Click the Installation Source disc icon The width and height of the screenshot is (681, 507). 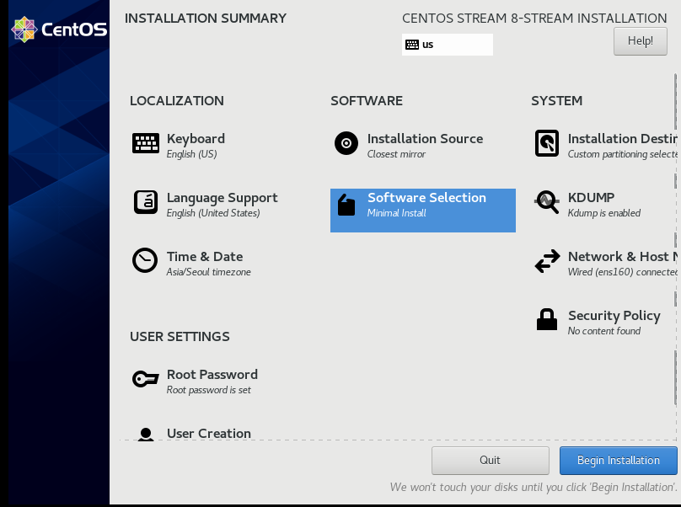pos(346,143)
